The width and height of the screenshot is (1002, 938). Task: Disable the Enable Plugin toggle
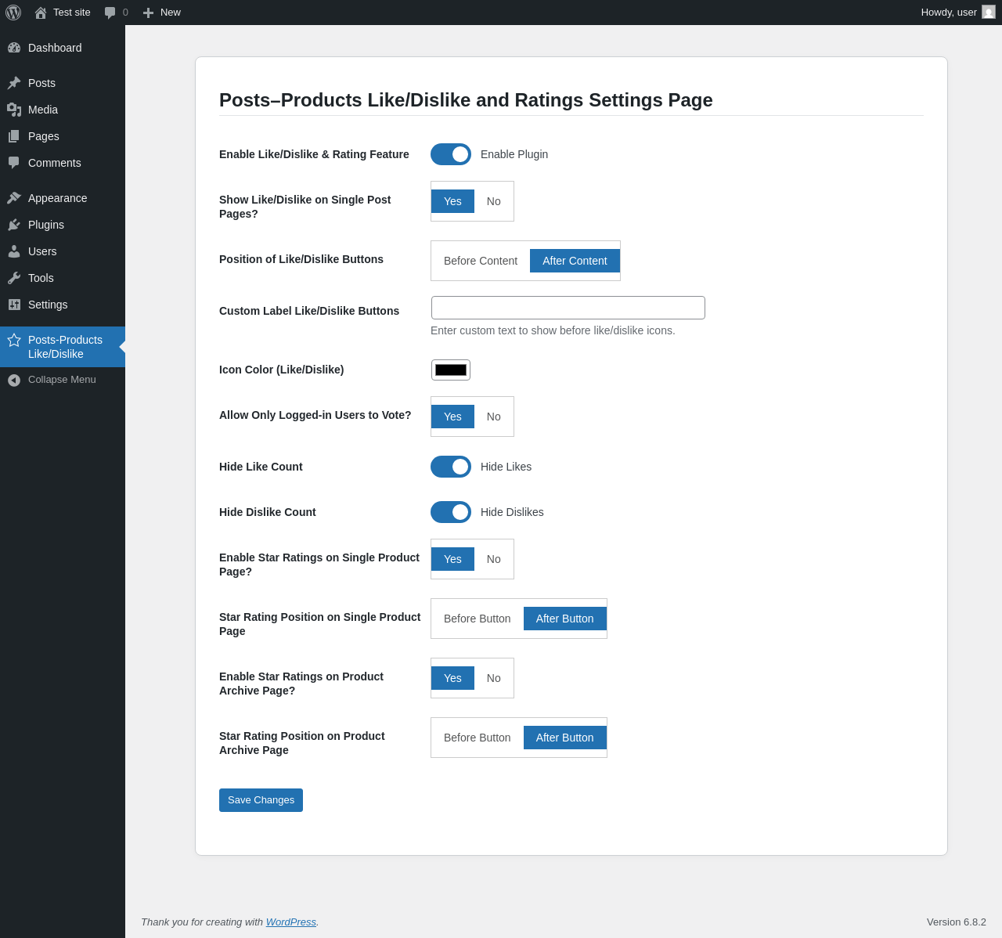tap(451, 154)
